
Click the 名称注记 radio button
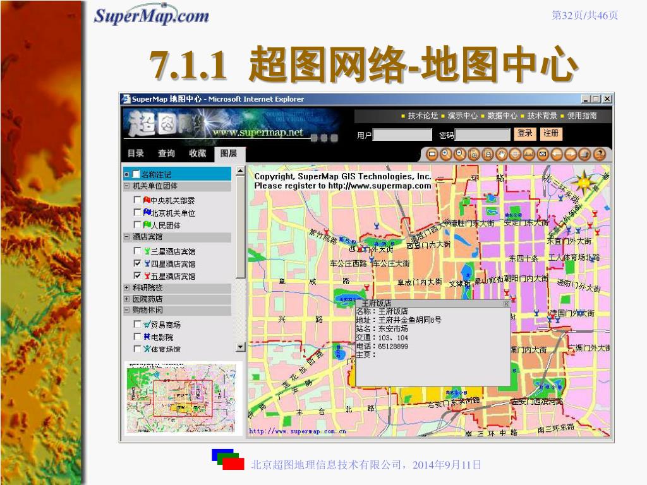[x=126, y=175]
